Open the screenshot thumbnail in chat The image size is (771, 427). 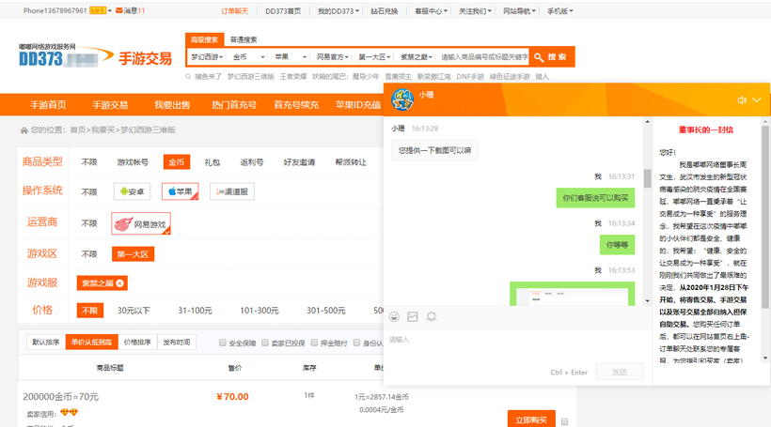coord(573,294)
